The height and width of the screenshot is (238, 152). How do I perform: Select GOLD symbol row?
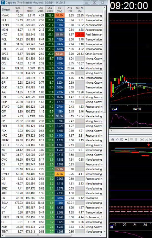pos(52,145)
